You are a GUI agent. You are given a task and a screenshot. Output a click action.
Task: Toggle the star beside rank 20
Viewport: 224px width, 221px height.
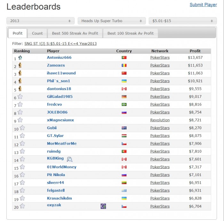click(x=22, y=206)
